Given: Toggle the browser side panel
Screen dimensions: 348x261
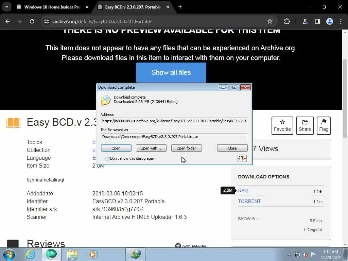Looking at the screenshot, I should coord(317,21).
